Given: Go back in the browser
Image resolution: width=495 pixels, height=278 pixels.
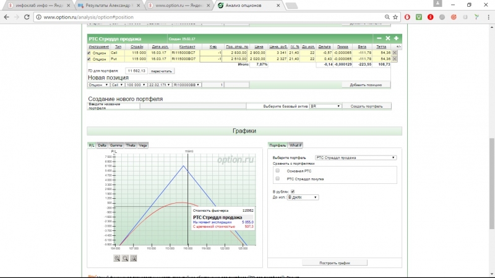Looking at the screenshot, I should [x=7, y=17].
